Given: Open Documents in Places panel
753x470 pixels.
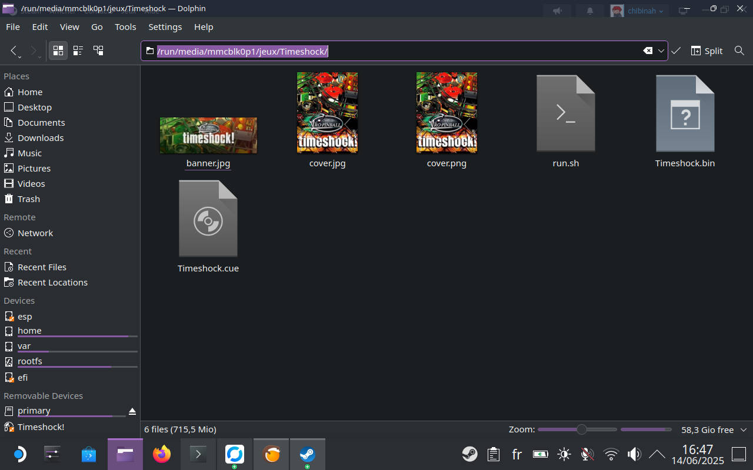Looking at the screenshot, I should pyautogui.click(x=70, y=123).
